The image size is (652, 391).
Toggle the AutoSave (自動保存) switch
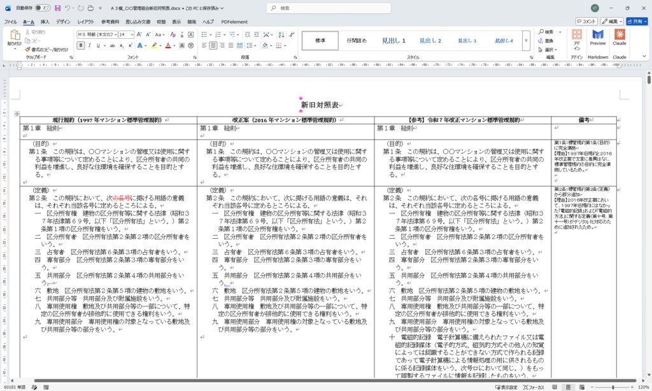point(43,8)
